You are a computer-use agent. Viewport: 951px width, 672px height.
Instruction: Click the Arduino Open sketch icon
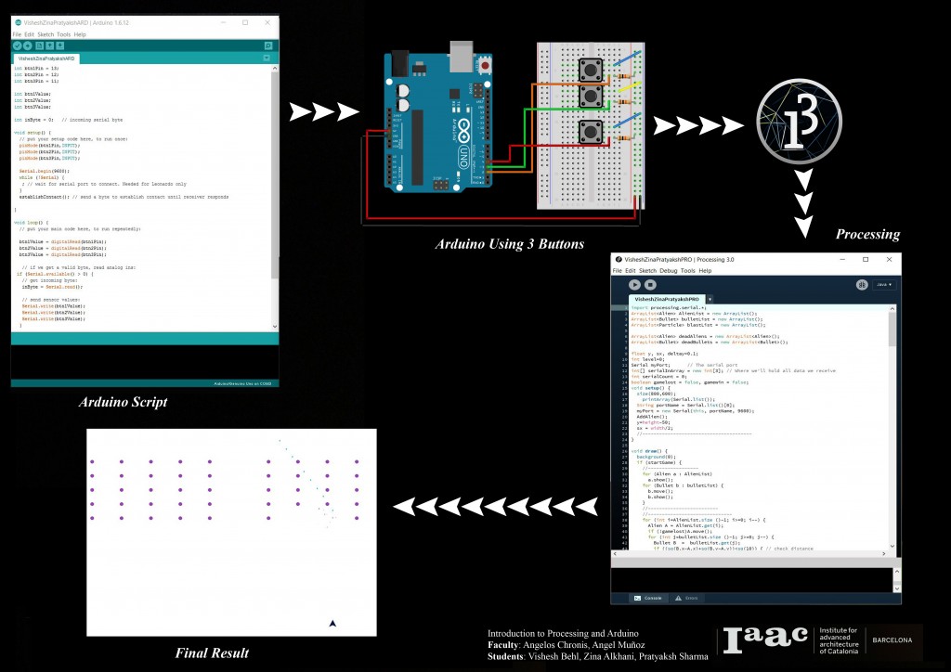[50, 45]
